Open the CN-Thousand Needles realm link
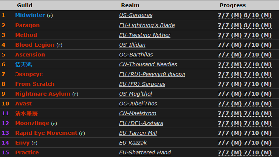The image size is (279, 157). (x=148, y=64)
